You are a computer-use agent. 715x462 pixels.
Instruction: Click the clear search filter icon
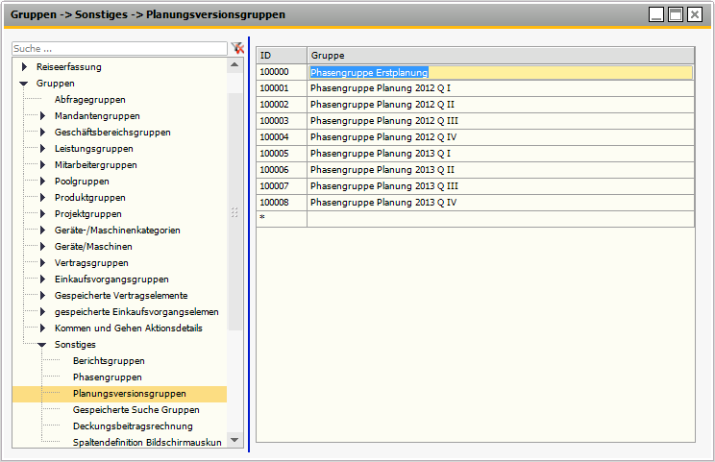point(237,48)
